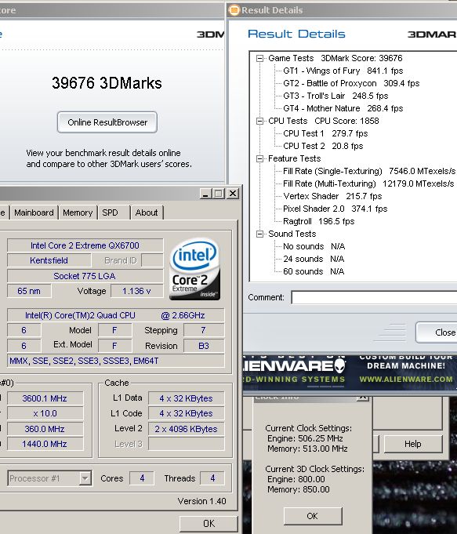Switch to the Mainboard tab

[x=34, y=213]
